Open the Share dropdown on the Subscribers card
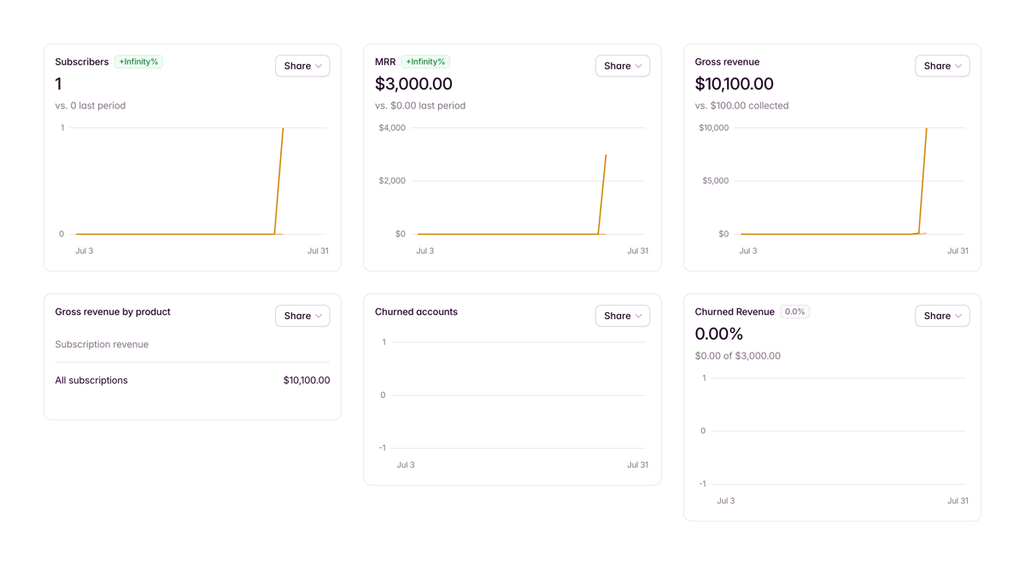Viewport: 1025px width, 565px height. coord(302,66)
